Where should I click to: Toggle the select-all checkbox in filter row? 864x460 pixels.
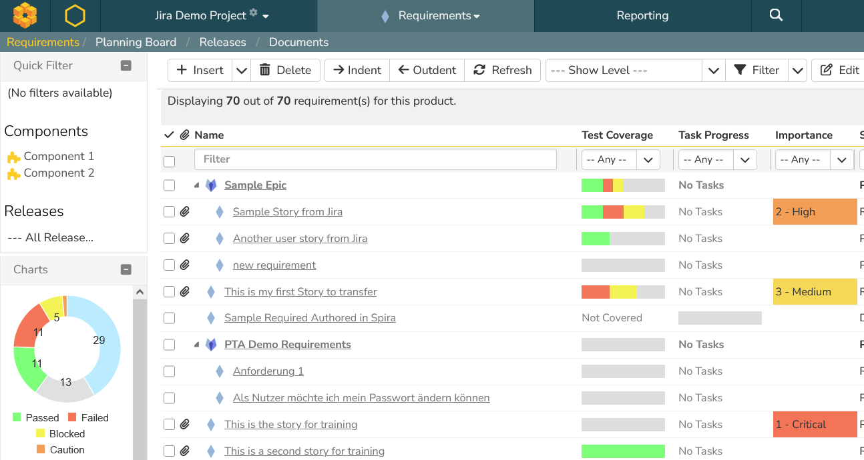click(169, 161)
